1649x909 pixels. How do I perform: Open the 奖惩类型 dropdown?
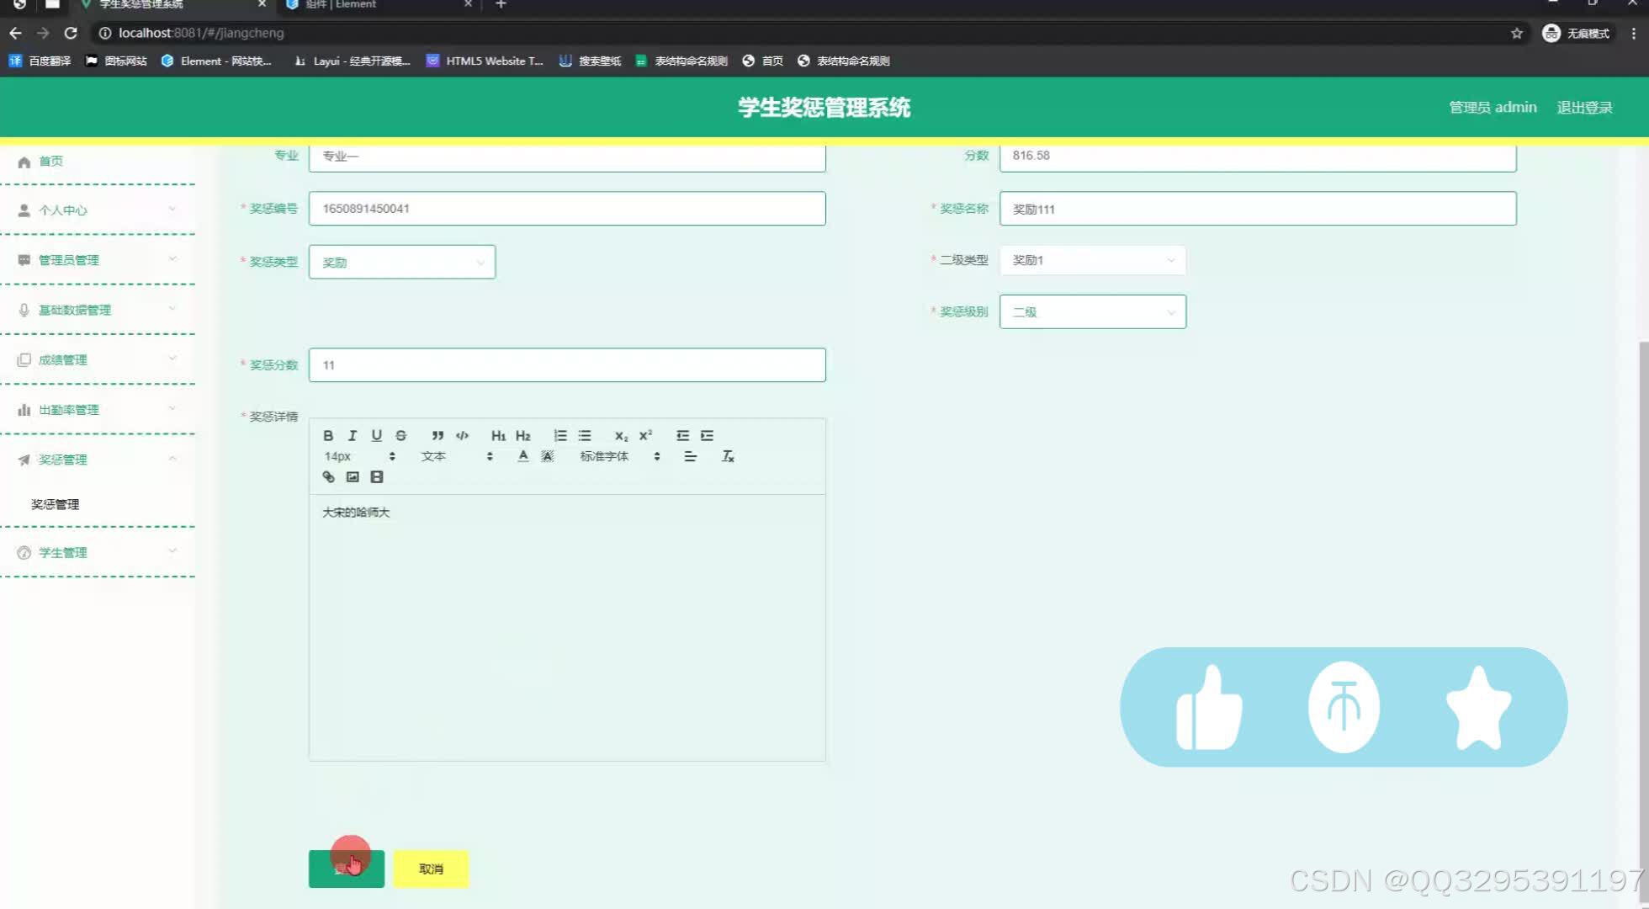402,262
